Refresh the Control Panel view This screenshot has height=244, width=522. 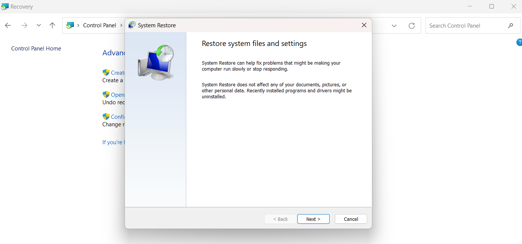pos(412,26)
